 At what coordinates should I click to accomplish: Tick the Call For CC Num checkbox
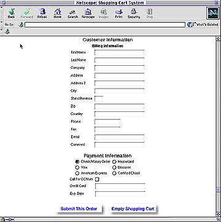point(97,180)
